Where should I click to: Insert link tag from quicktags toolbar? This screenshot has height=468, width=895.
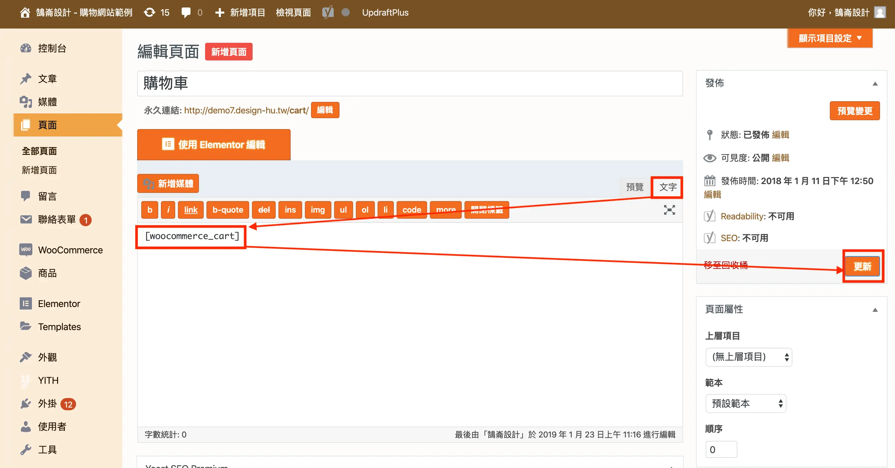[190, 210]
